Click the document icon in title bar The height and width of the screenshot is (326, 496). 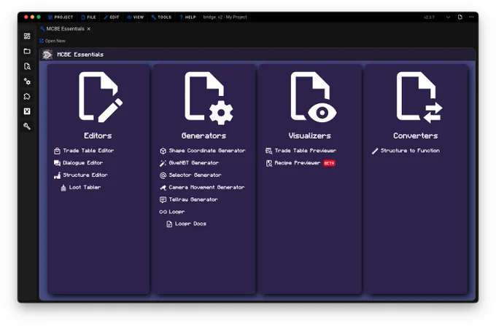460,17
